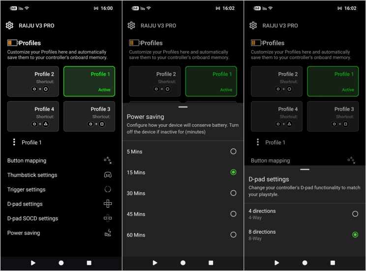The image size is (366, 271).
Task: Open three-dot menu beside Profile 1, left screenshot
Action: (14, 142)
